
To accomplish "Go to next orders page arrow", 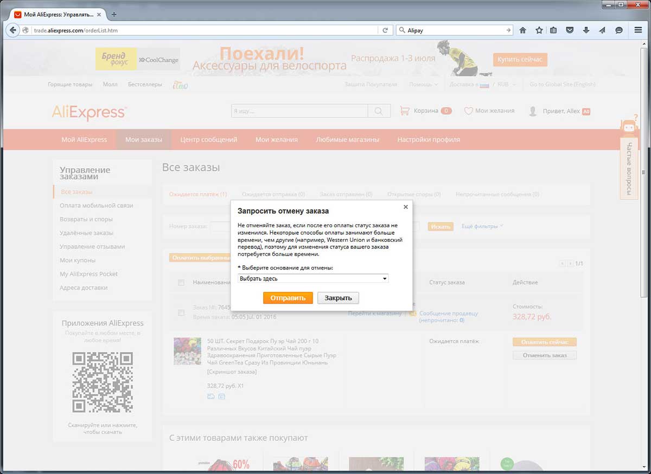I will (570, 264).
